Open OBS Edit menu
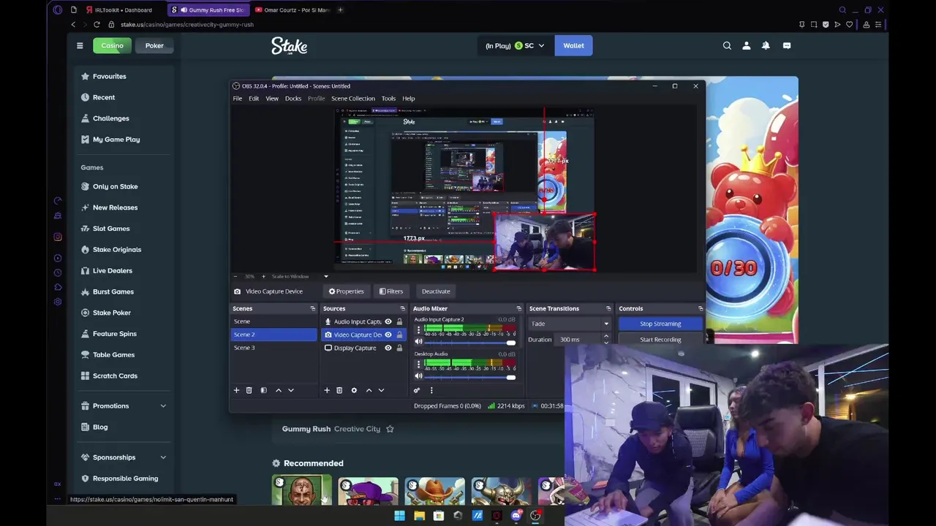 pos(254,99)
